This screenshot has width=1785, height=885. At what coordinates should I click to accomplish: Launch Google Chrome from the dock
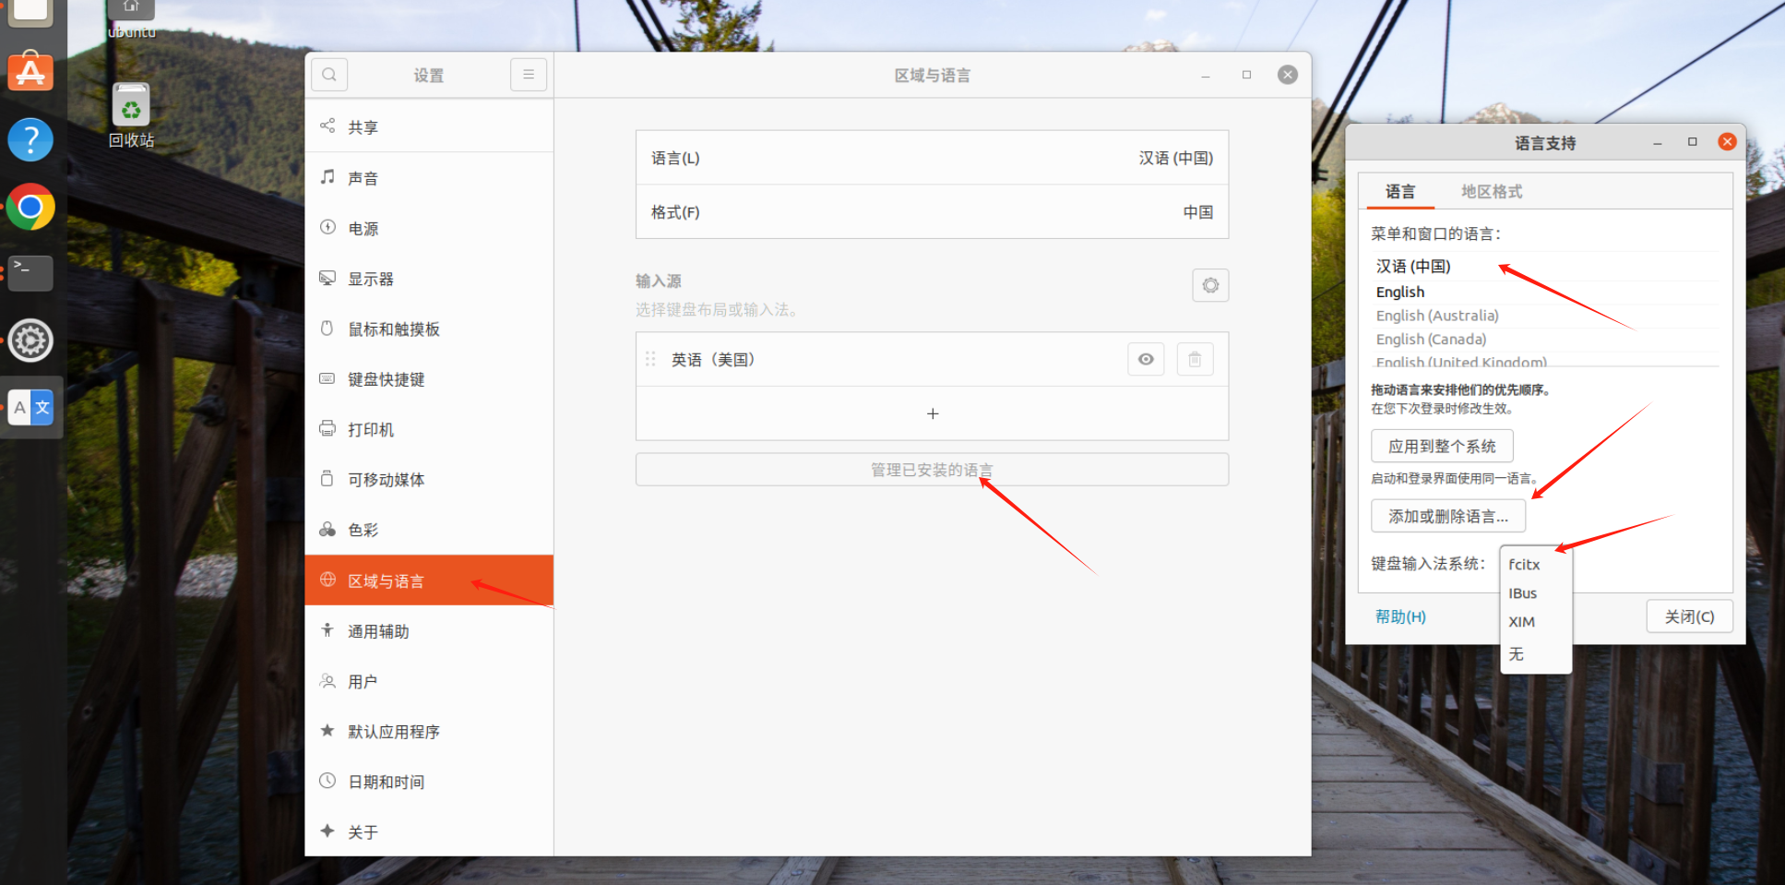30,207
